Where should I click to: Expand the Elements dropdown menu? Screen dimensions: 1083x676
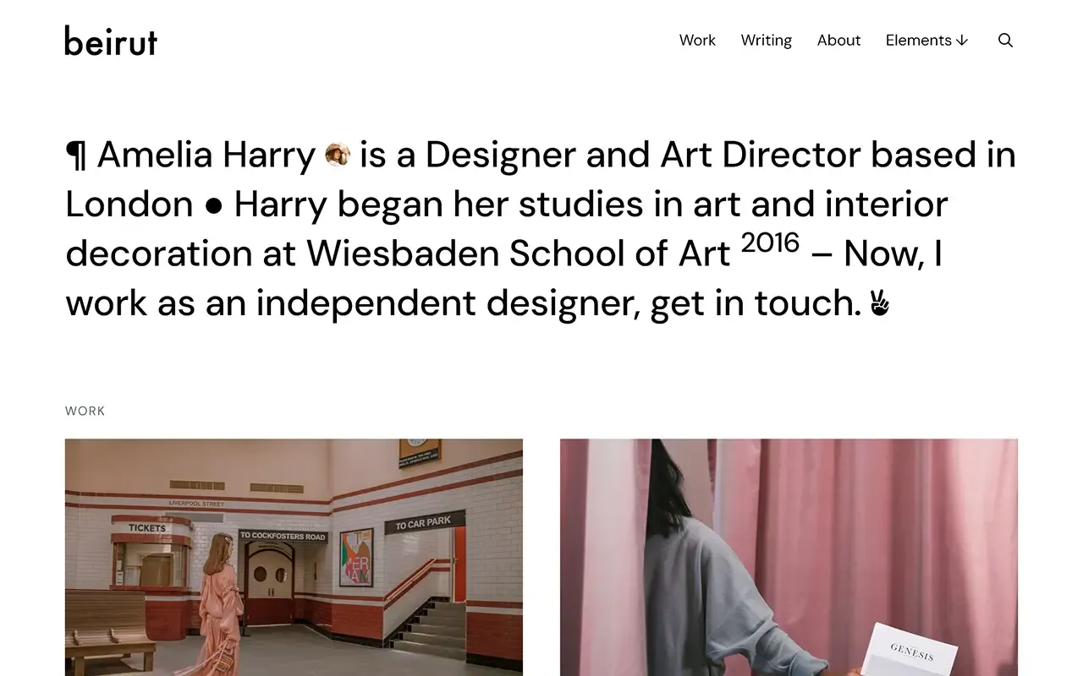pyautogui.click(x=926, y=41)
